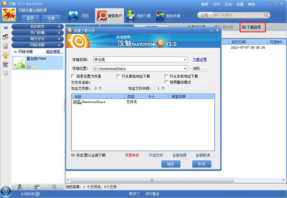The height and width of the screenshot is (198, 287).
Task: Open the shopping basket icon in sidebar
Action: pos(6,64)
